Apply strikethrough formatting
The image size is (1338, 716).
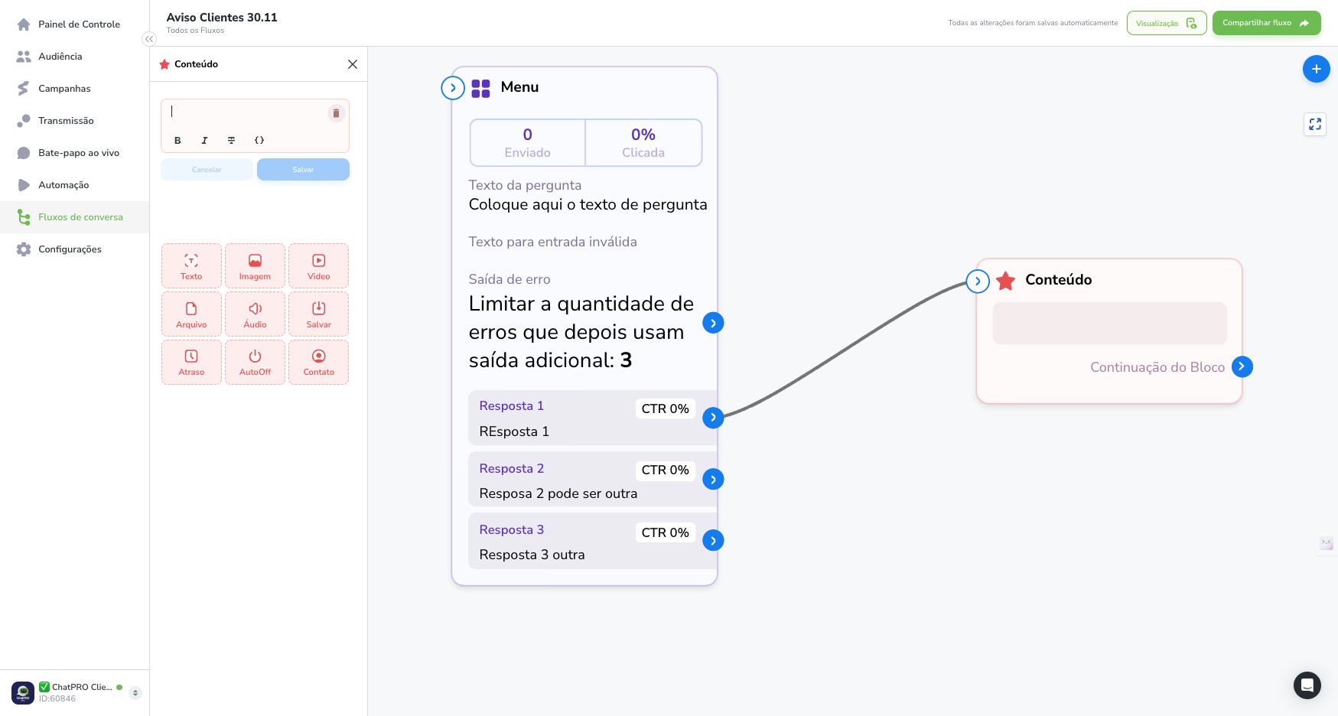[231, 141]
